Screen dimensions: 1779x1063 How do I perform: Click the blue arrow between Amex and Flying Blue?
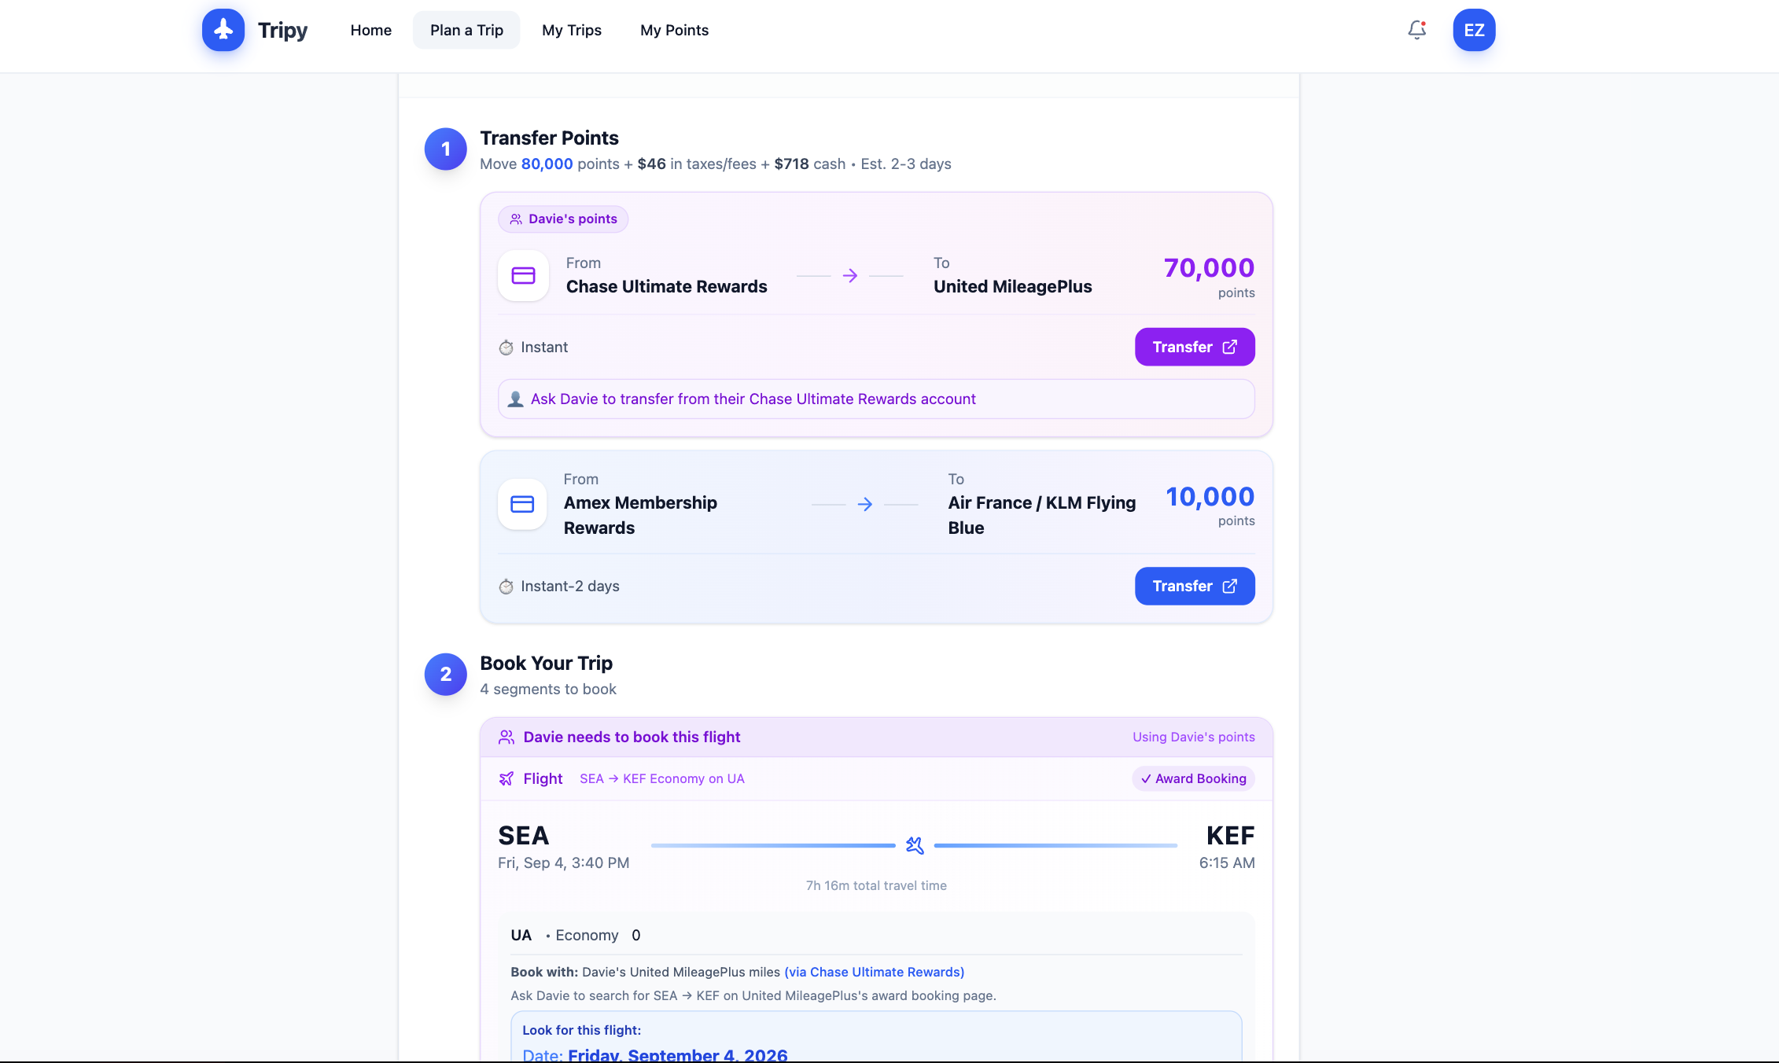pyautogui.click(x=864, y=504)
